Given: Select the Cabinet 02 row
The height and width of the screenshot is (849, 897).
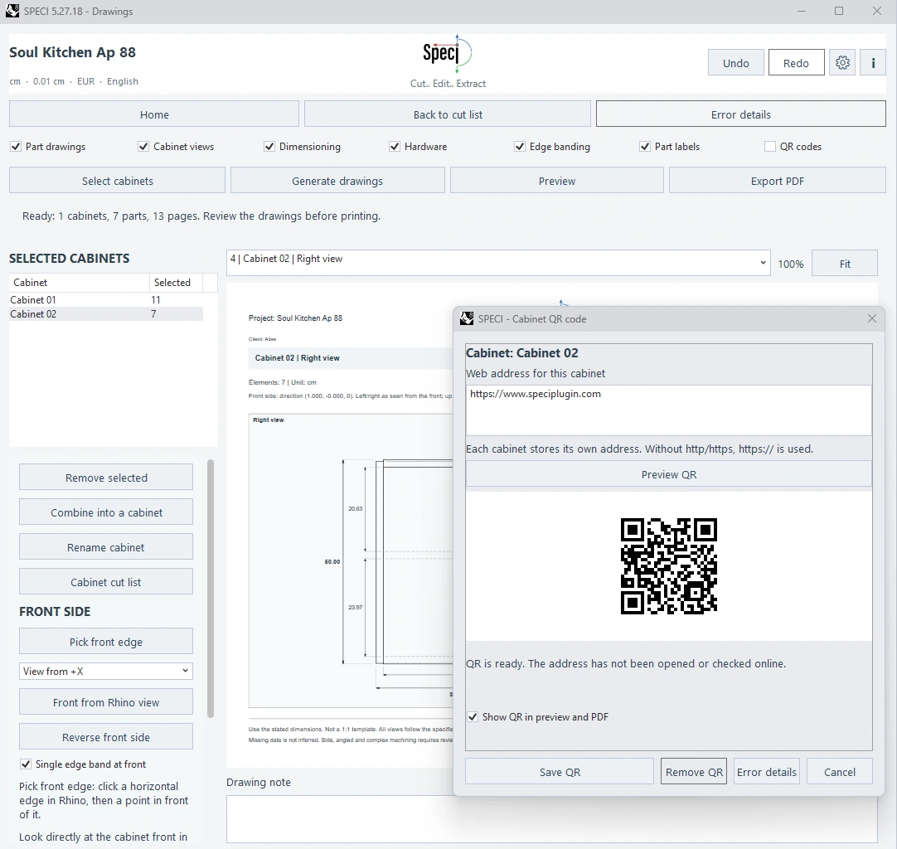Looking at the screenshot, I should coord(106,313).
